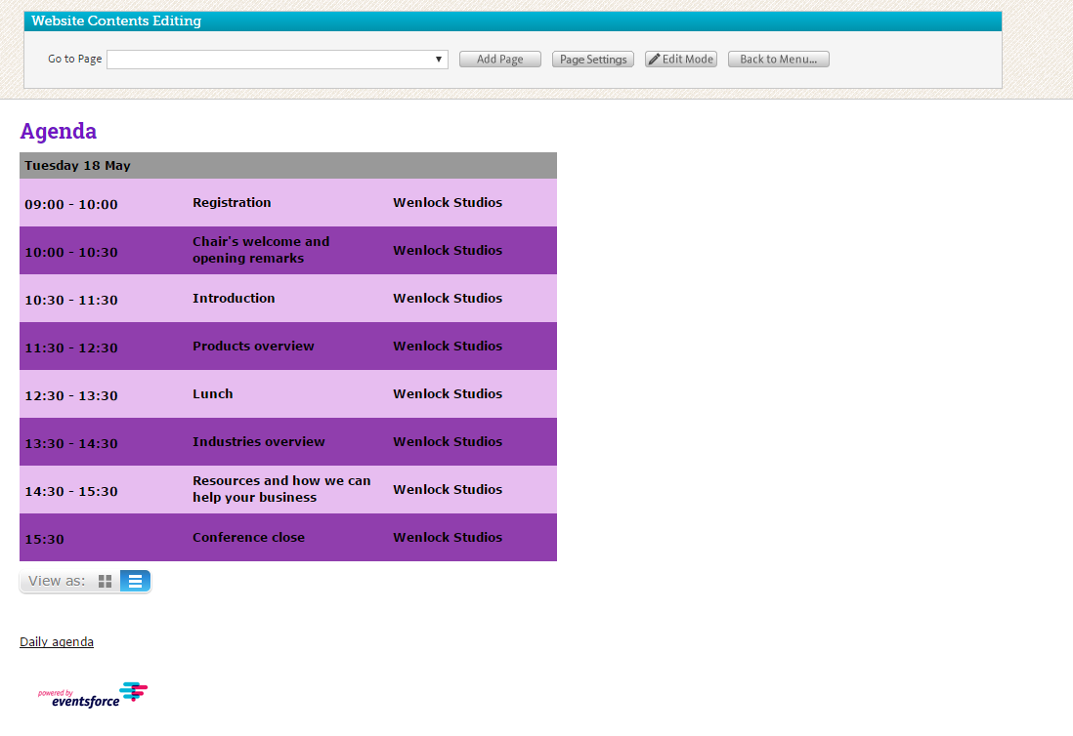Enable Edit Mode with pencil button
1073x736 pixels.
pyautogui.click(x=681, y=60)
